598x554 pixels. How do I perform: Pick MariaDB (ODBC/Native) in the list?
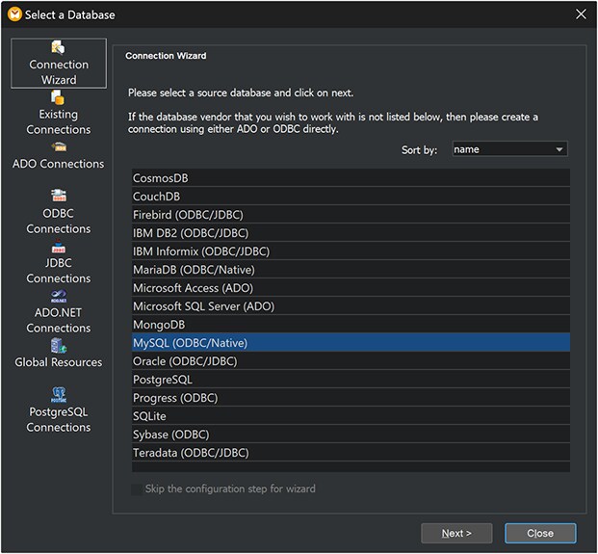click(351, 270)
